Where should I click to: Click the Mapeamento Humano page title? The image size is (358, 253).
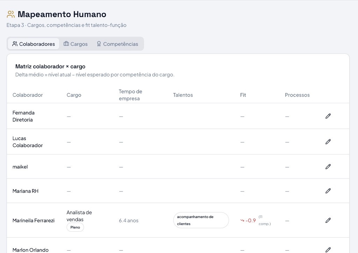click(62, 14)
